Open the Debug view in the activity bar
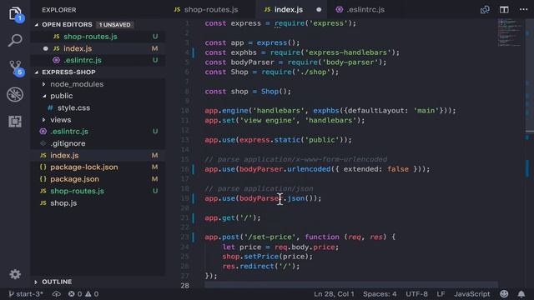 tap(15, 94)
